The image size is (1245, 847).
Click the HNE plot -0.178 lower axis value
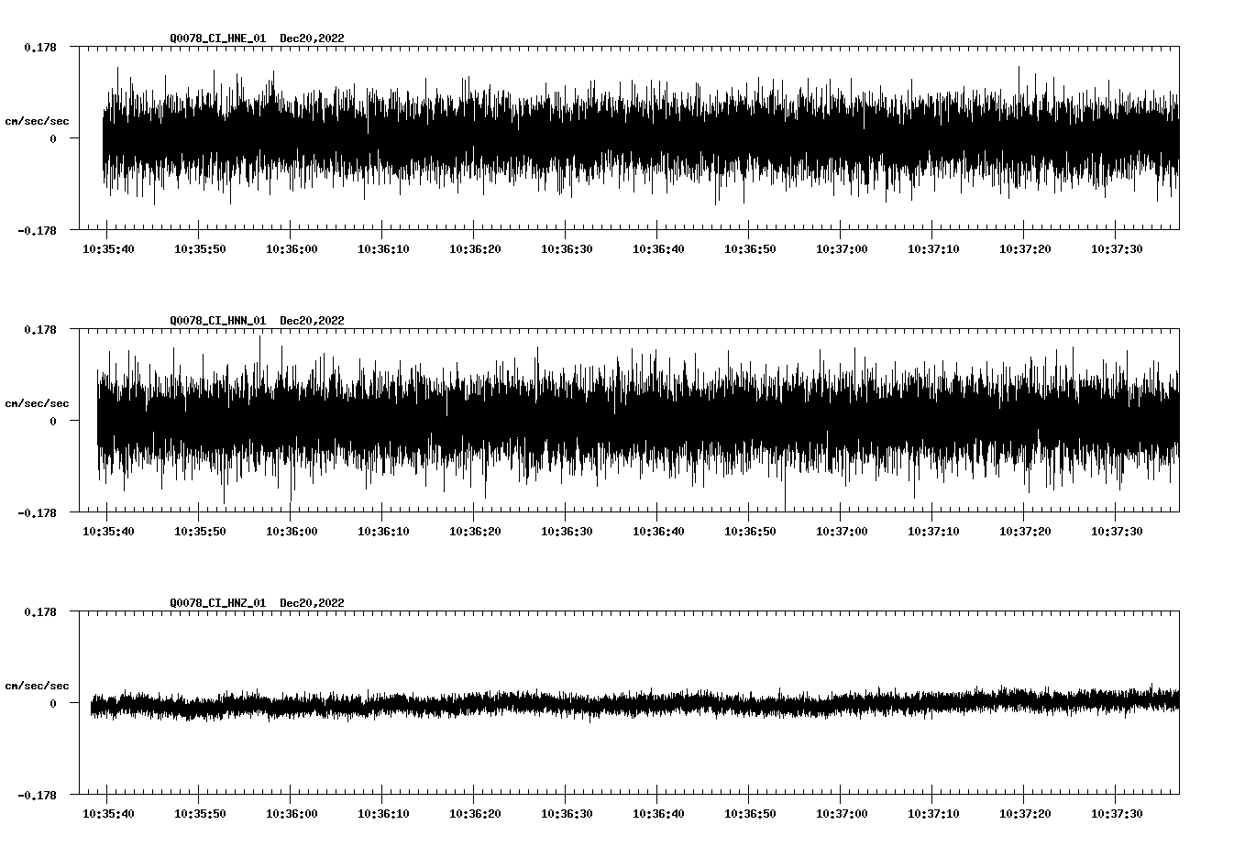coord(37,231)
